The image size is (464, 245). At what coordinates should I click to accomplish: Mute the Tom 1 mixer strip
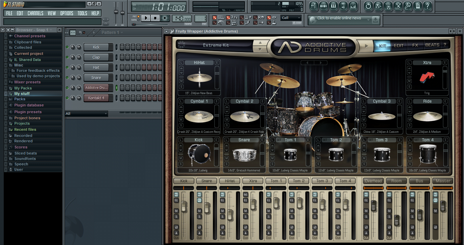(x=269, y=211)
